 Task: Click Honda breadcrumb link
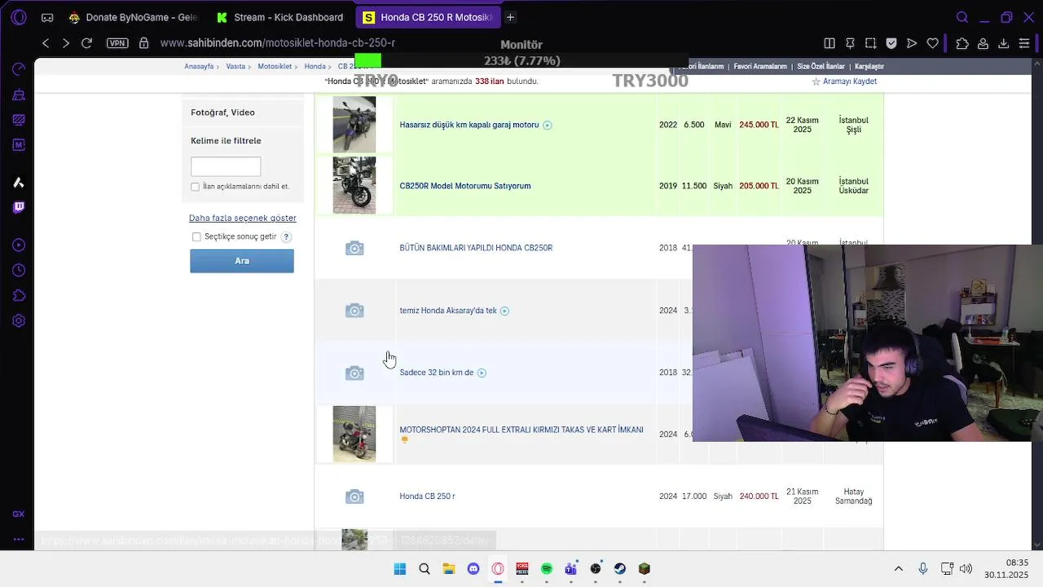[315, 67]
